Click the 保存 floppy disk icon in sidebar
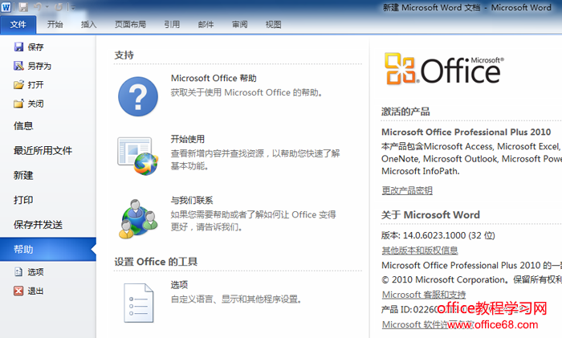Viewport: 562px width, 338px height. 18,47
